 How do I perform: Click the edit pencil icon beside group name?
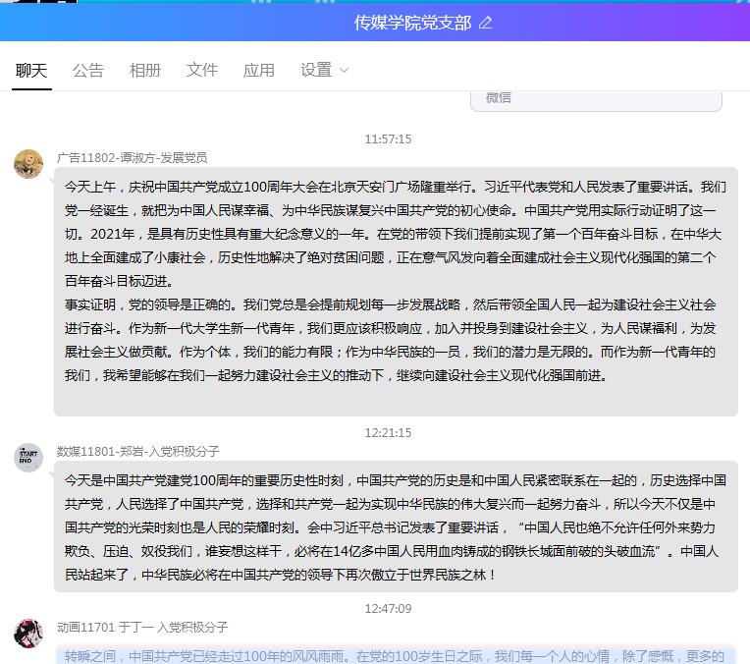click(486, 23)
